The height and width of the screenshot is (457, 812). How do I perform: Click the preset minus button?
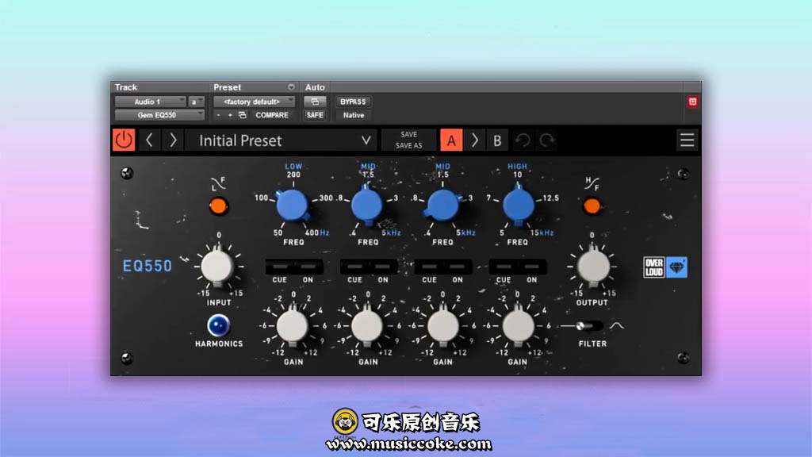click(219, 115)
